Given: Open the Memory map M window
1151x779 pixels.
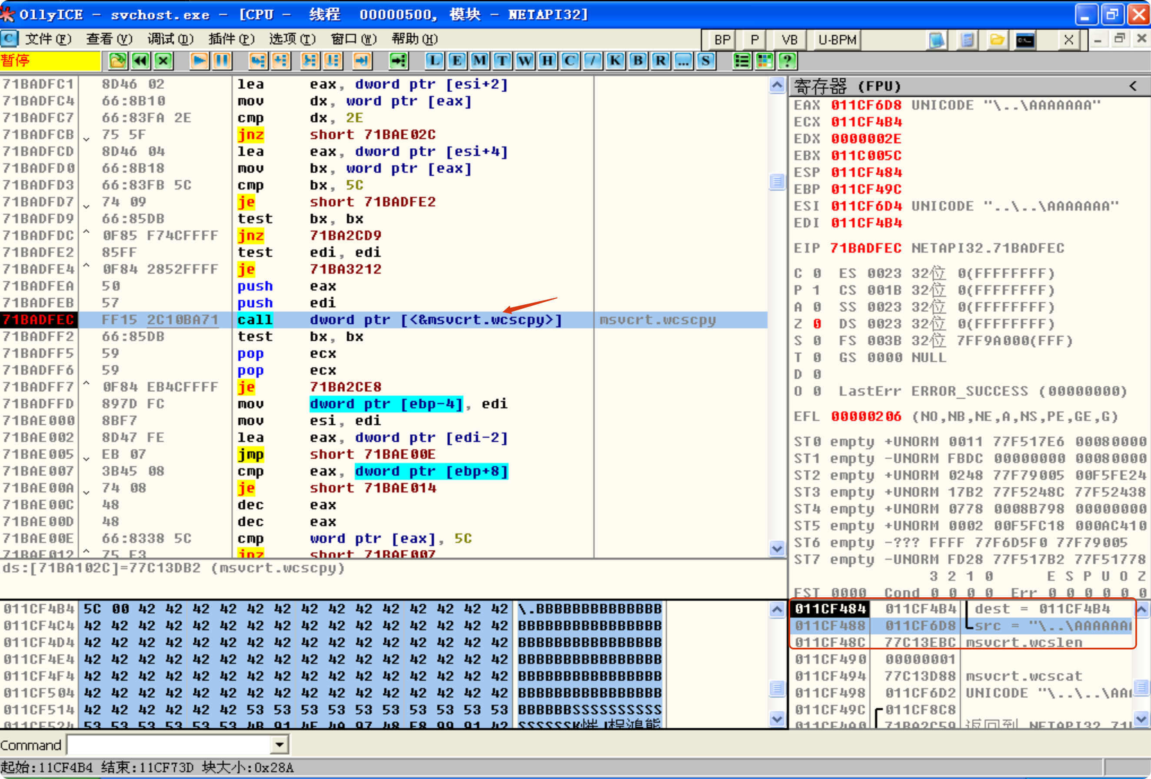Looking at the screenshot, I should [x=479, y=61].
